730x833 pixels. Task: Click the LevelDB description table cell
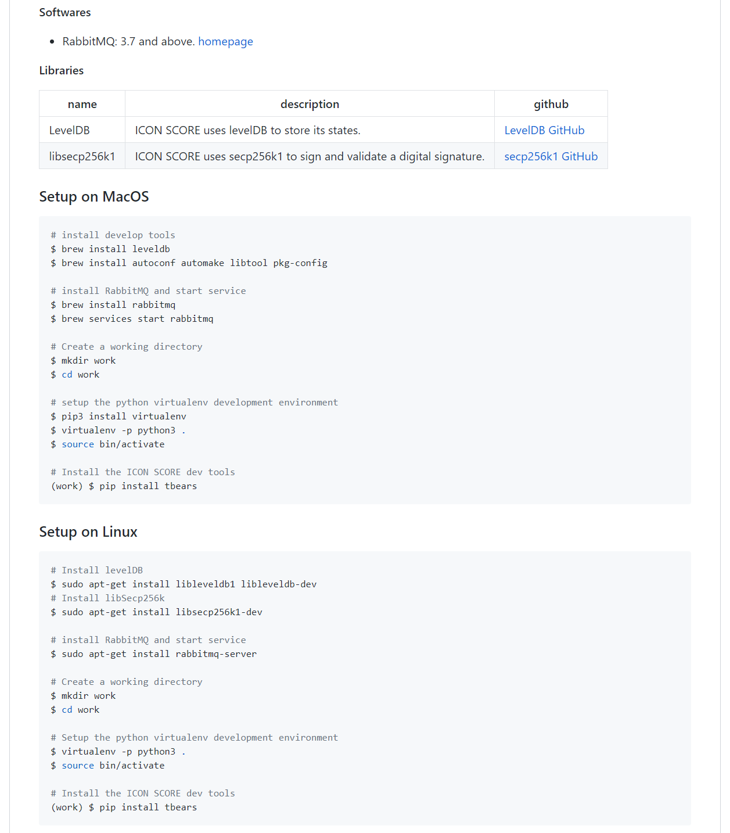[310, 130]
